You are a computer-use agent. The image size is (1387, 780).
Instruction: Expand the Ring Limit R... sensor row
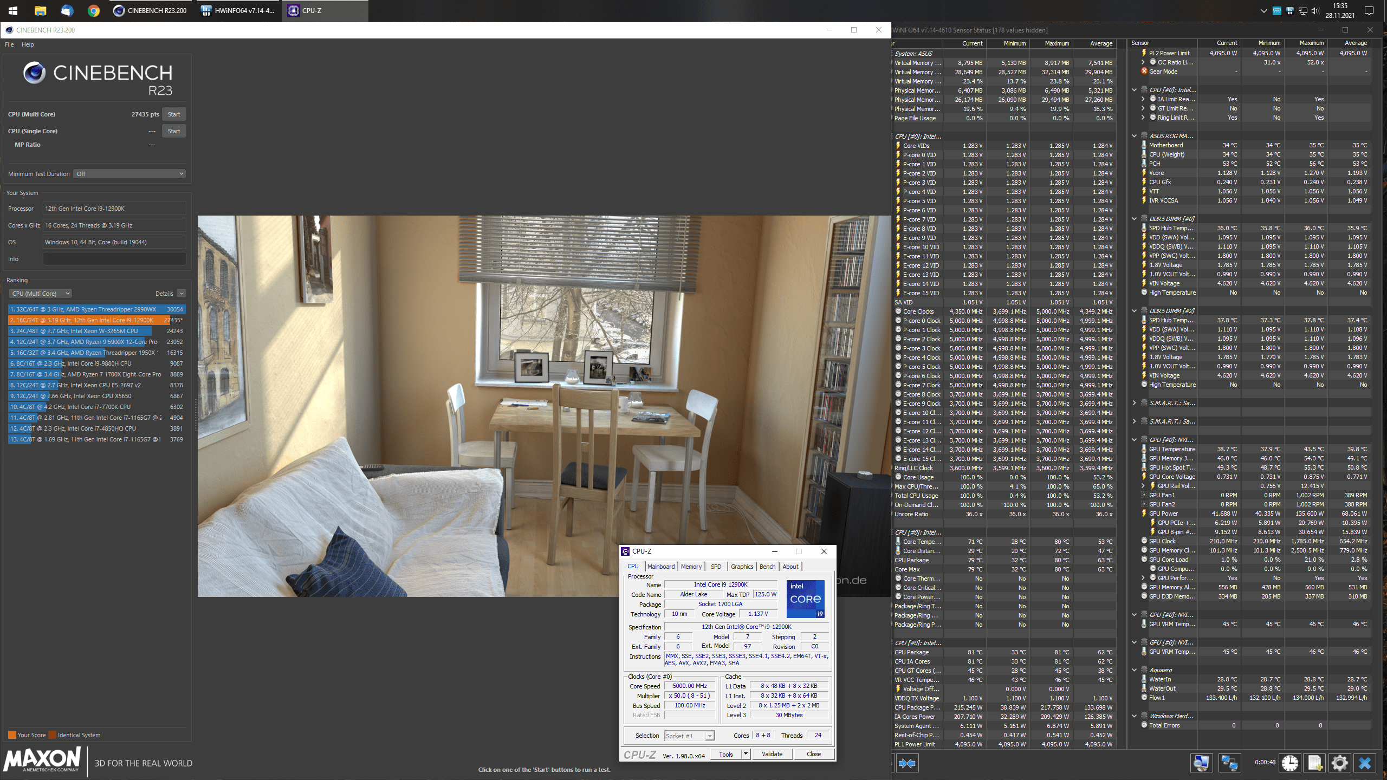click(1143, 118)
